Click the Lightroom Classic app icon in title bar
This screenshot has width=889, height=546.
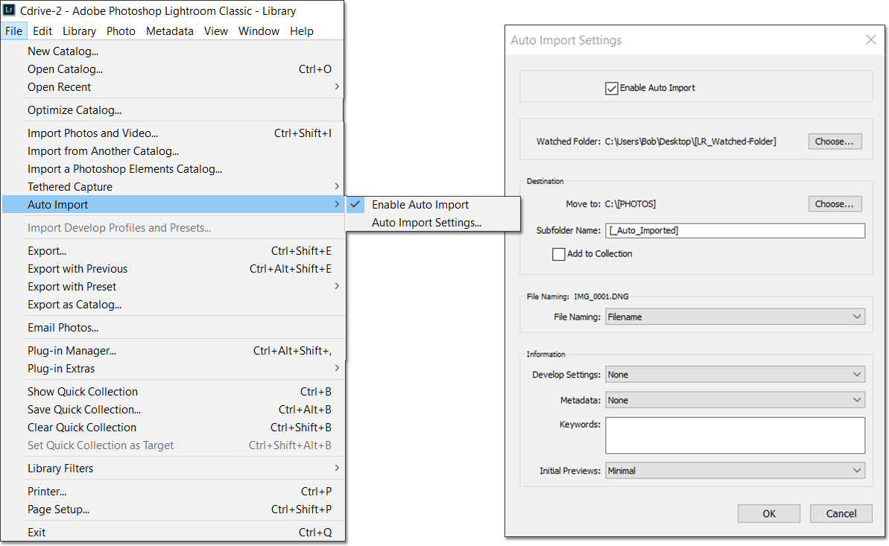tap(10, 10)
